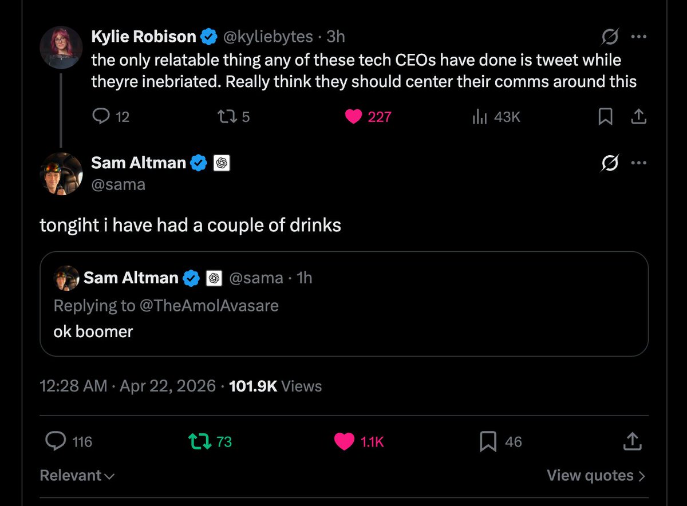Reply to Sam Altman's main tweet
This screenshot has height=506, width=687.
[55, 441]
